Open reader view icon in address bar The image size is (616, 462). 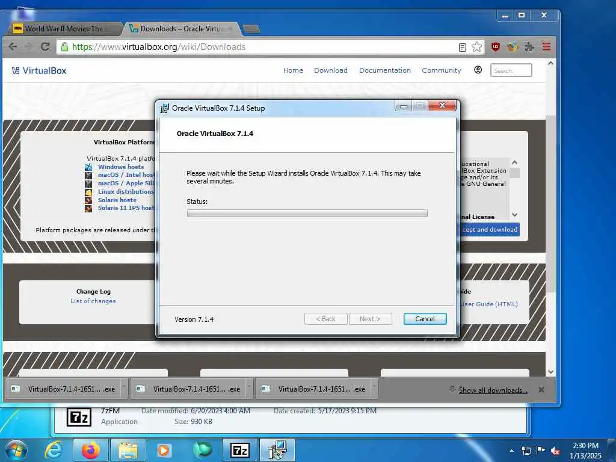point(463,47)
